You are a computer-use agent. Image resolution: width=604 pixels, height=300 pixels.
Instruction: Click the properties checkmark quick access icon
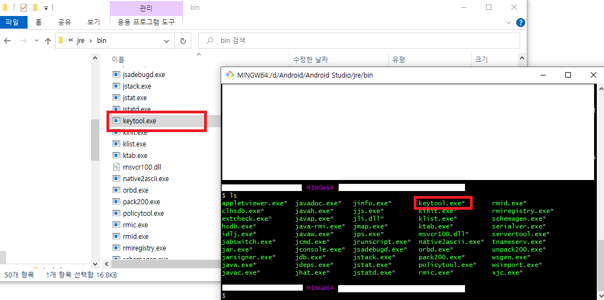(x=24, y=7)
